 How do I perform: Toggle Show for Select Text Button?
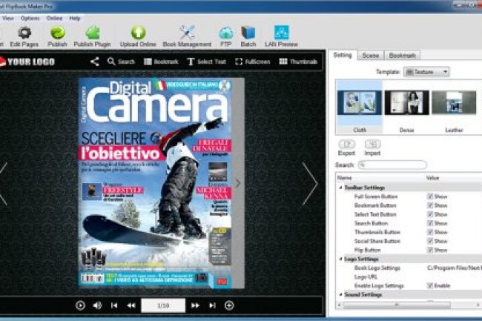tap(430, 214)
